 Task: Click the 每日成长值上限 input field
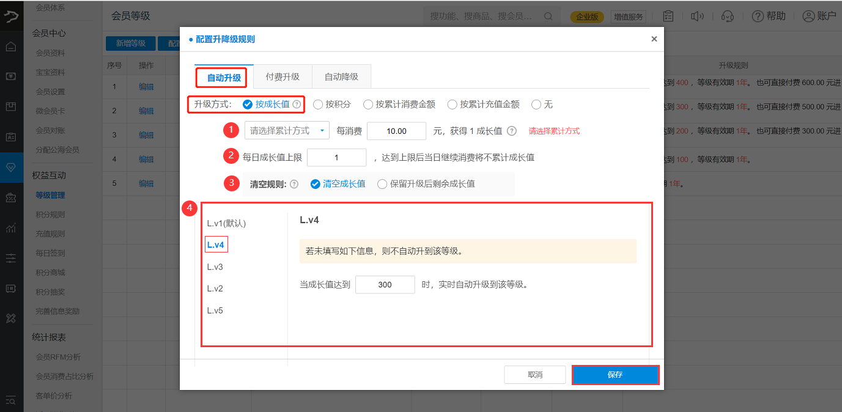click(x=336, y=157)
